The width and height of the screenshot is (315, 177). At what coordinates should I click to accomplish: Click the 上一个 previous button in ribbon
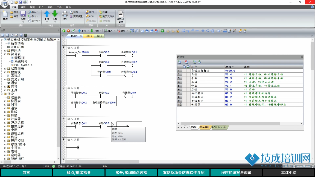(34, 21)
